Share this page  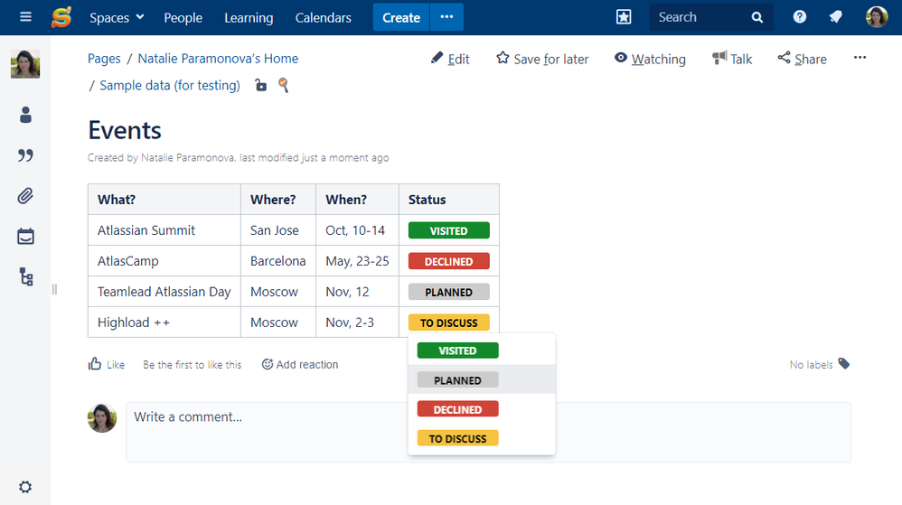point(802,59)
